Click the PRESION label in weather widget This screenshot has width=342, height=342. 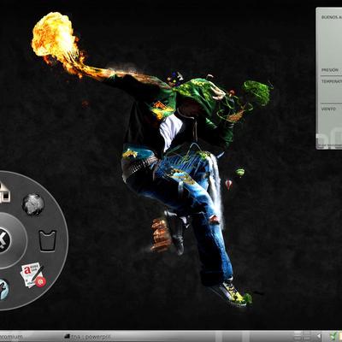click(x=330, y=70)
